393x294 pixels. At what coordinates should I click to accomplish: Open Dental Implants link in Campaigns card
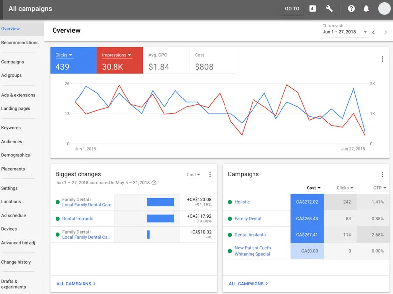(250, 235)
